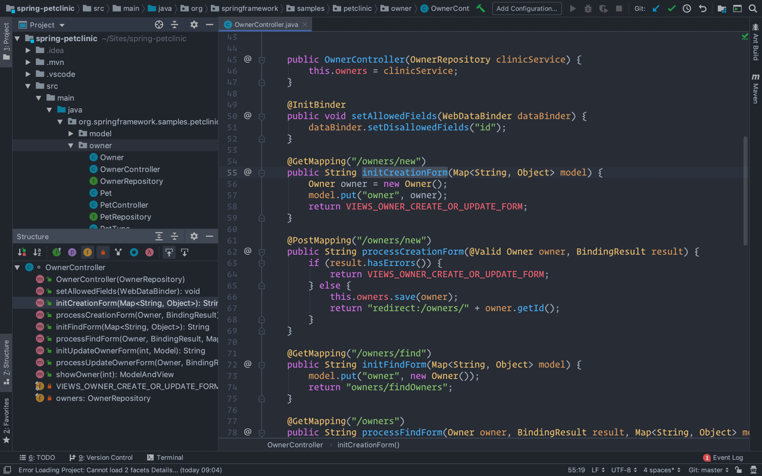The width and height of the screenshot is (762, 476).
Task: Roll back changes with the undo Git icon
Action: (x=702, y=8)
